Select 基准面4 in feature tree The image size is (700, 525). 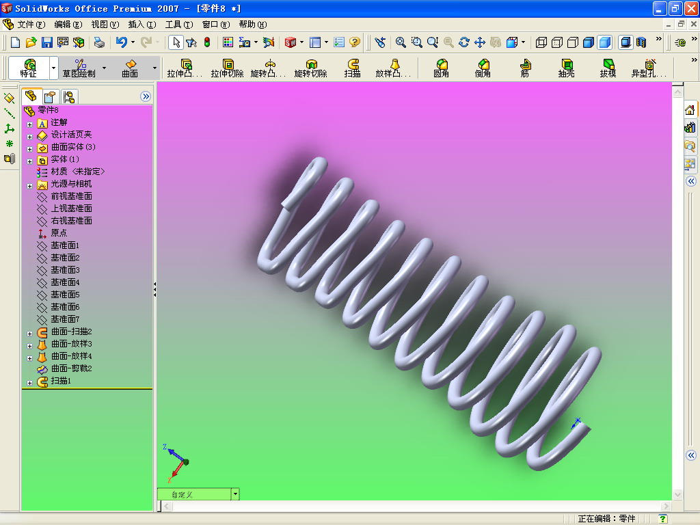point(65,282)
